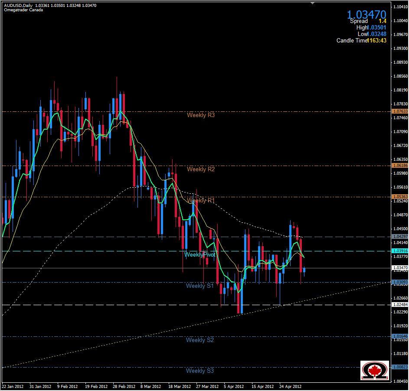Click the Weekly R1 label on chart
The width and height of the screenshot is (409, 391).
pos(201,200)
